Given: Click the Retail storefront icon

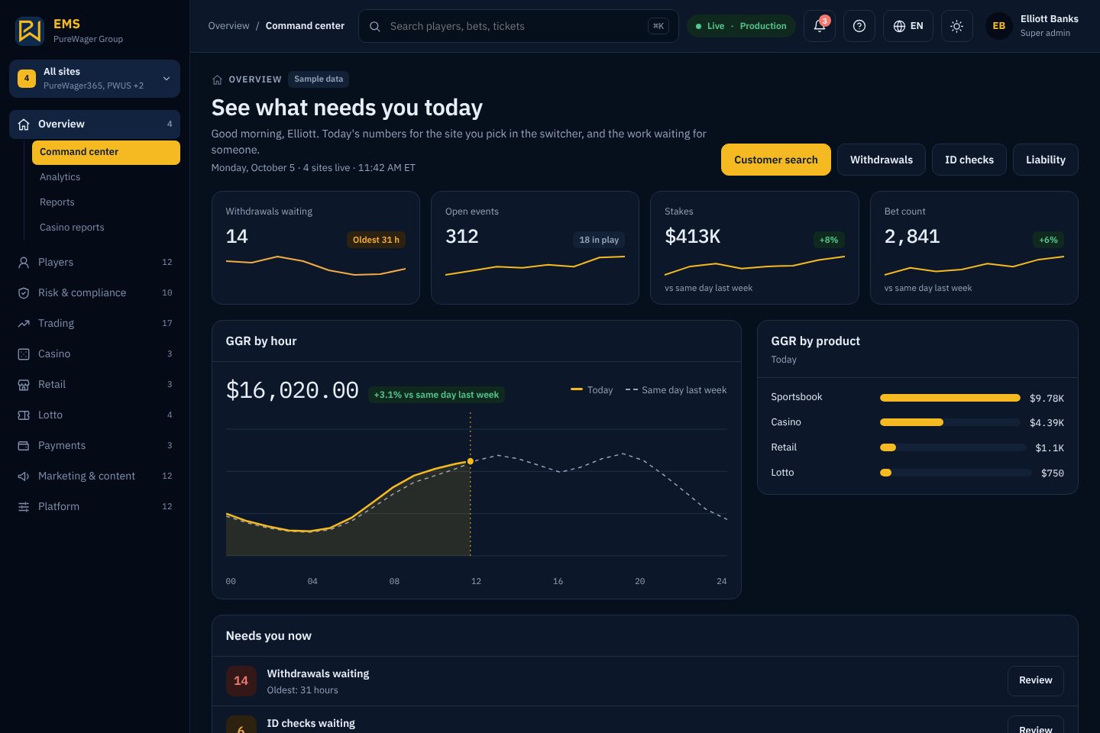Looking at the screenshot, I should pos(24,384).
